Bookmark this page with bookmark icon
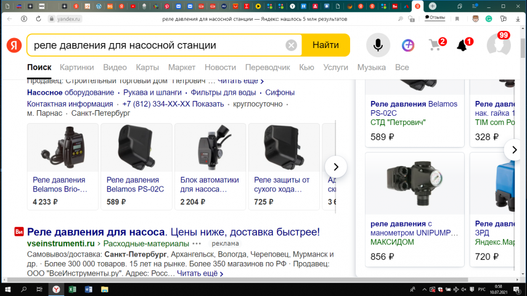527x296 pixels. coord(457,19)
